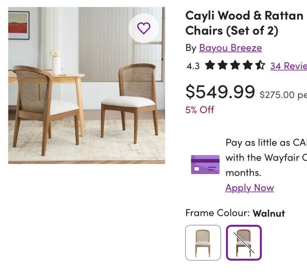This screenshot has width=307, height=272.
Task: Click the first star in the rating
Action: click(210, 66)
